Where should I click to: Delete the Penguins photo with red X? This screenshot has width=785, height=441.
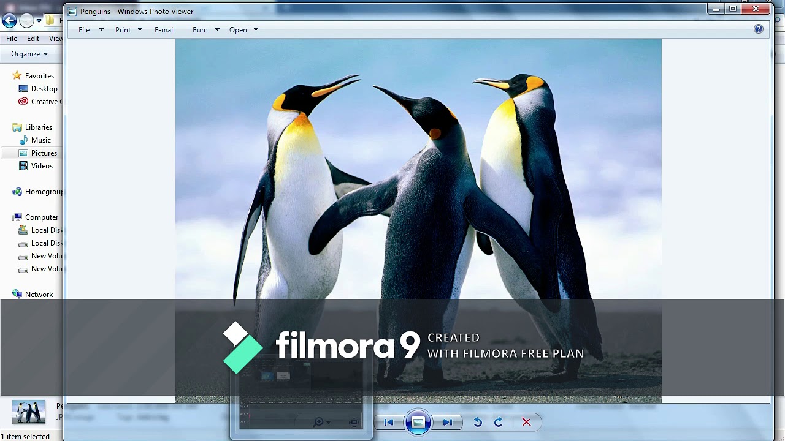coord(526,422)
